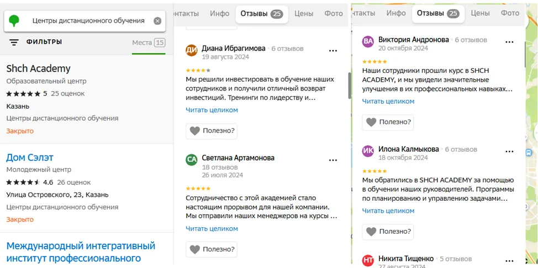Viewport: 538px width, 268px height.
Task: Open the three-dot menu on Светлана Артамонова's review
Action: [333, 160]
